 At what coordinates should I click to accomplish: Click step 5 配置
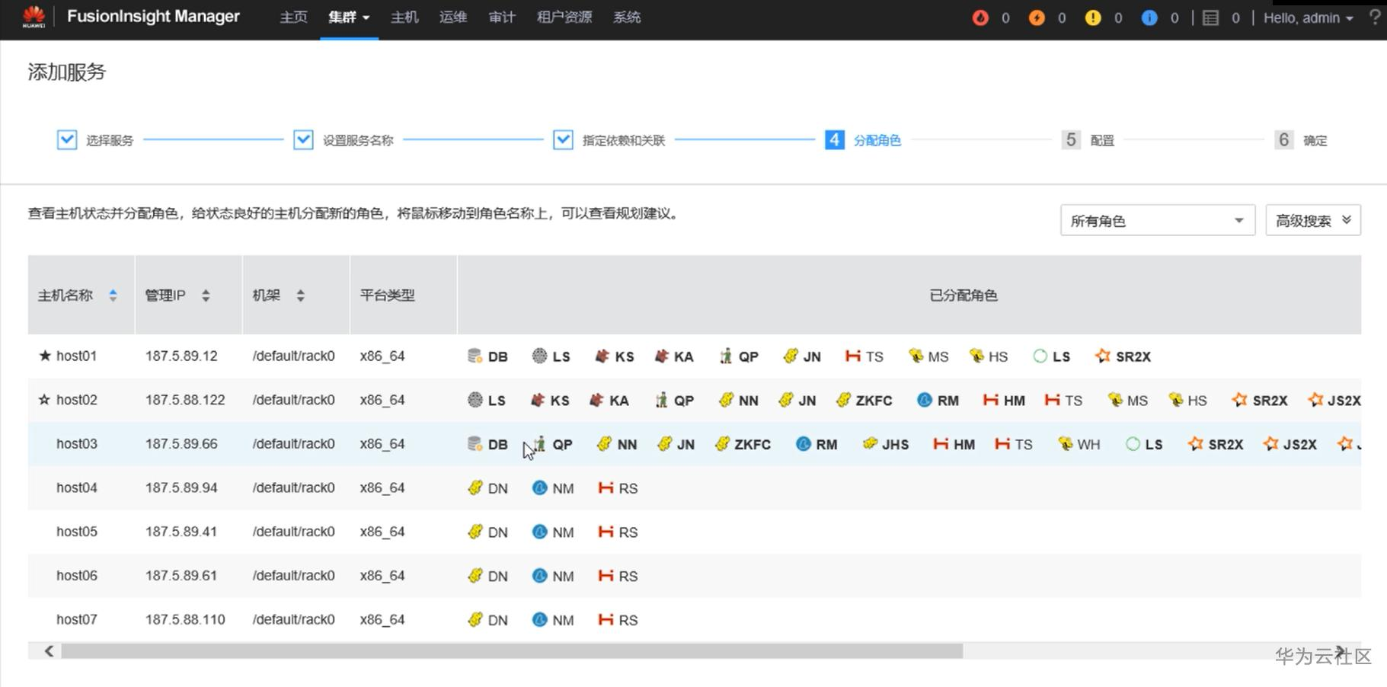[1088, 140]
